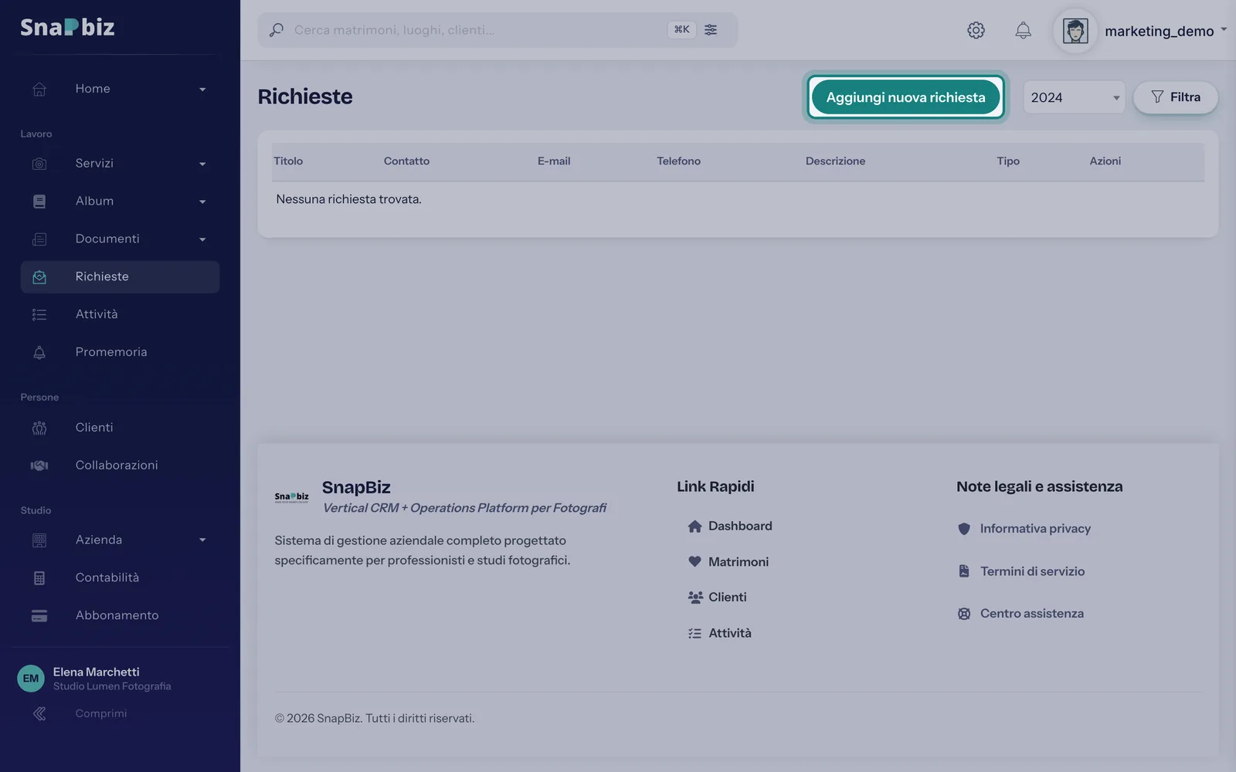Screen dimensions: 1236x772
Task: Open Contabilità in the sidebar
Action: click(120, 578)
